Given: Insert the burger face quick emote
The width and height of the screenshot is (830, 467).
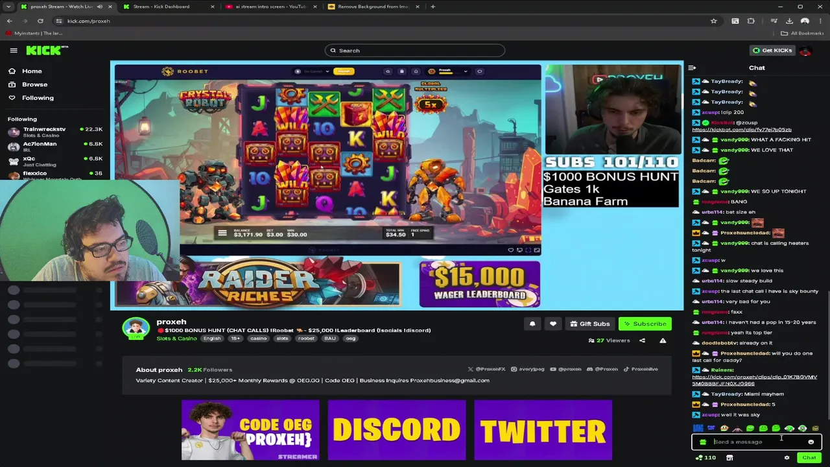Looking at the screenshot, I should click(724, 428).
